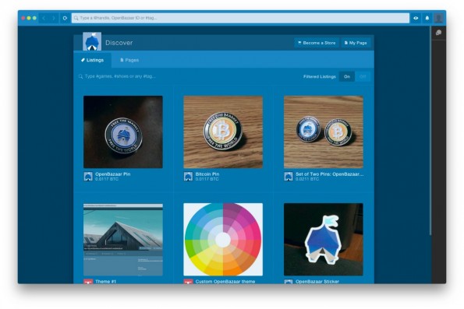Open notifications bell
Image resolution: width=464 pixels, height=309 pixels.
(427, 18)
